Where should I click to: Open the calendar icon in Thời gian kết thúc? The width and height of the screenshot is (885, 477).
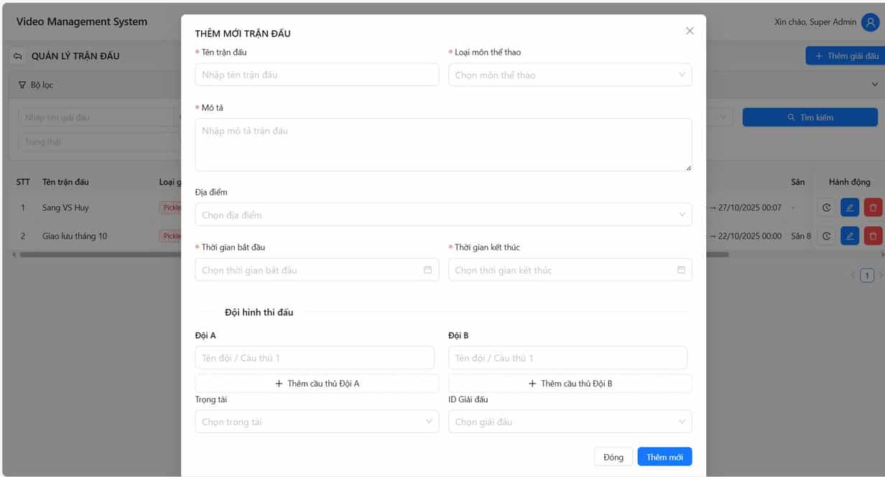pos(681,270)
